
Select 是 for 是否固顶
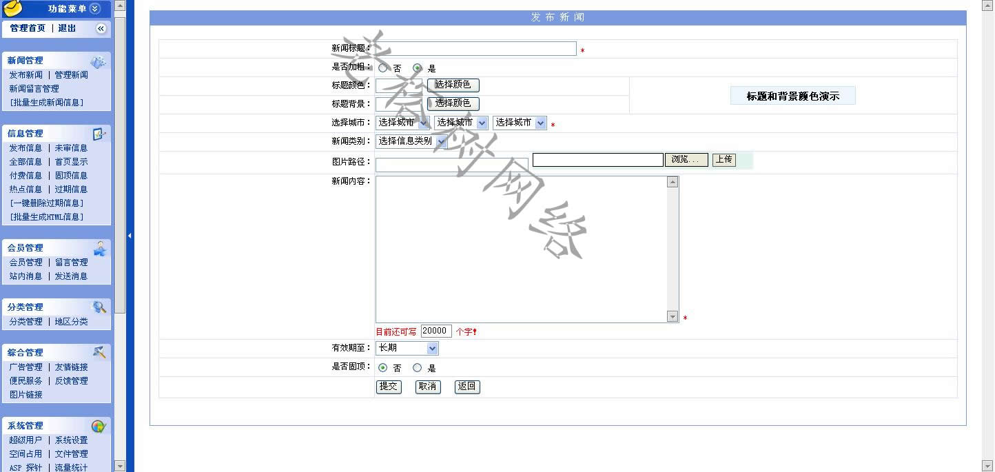(418, 368)
